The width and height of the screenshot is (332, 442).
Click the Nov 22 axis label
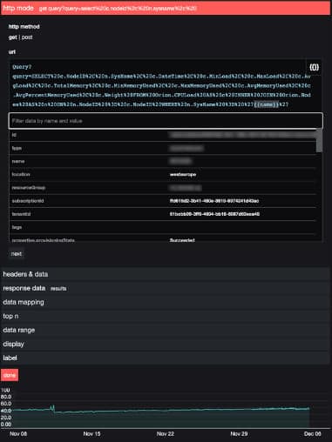(166, 434)
